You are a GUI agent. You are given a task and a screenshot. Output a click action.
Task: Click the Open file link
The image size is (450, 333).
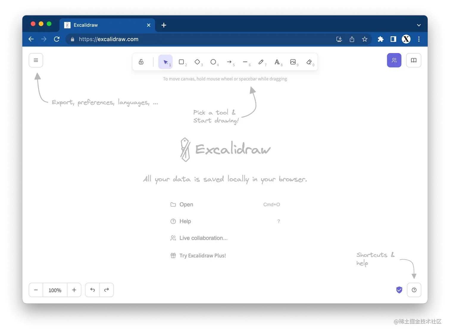tap(186, 204)
